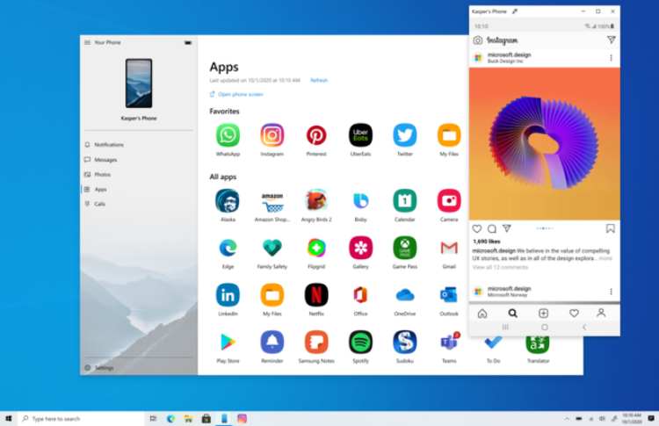Open My Files in Favorites row
This screenshot has height=426, width=659.
(449, 135)
